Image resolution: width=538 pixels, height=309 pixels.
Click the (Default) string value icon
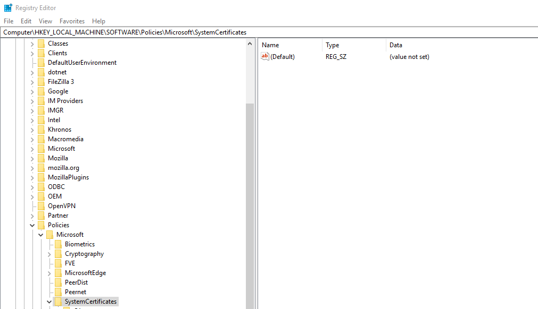265,56
